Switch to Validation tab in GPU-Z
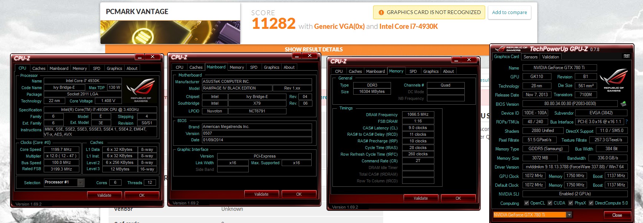Image resolution: width=643 pixels, height=223 pixels. (550, 57)
